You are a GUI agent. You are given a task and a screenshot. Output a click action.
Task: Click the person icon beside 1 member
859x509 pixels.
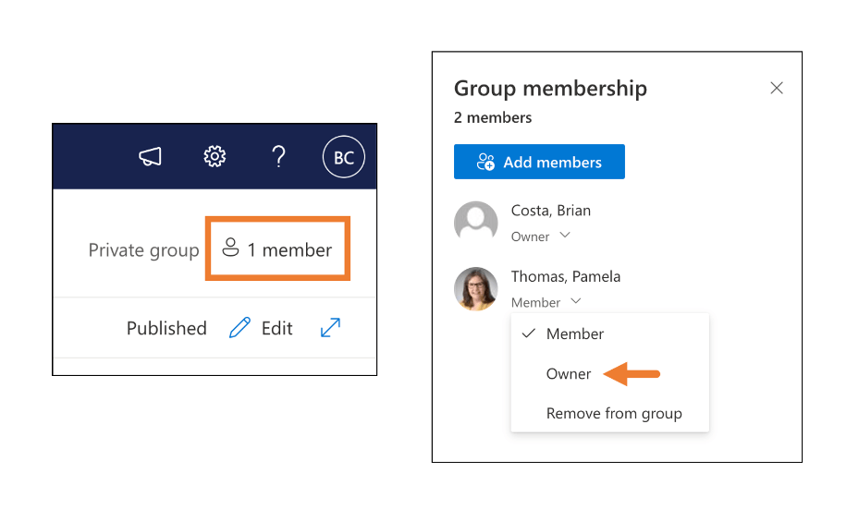click(231, 248)
